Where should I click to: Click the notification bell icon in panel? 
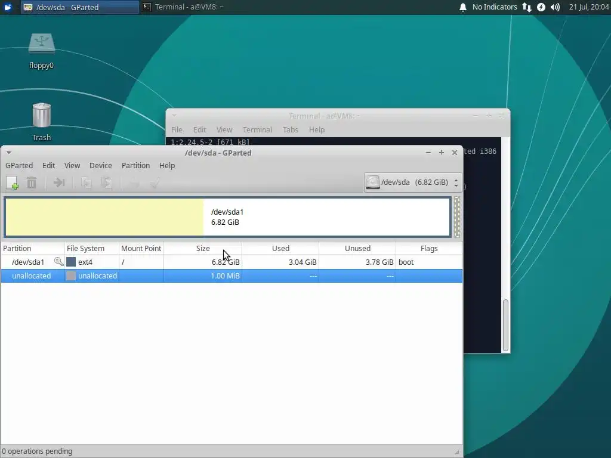coord(462,7)
